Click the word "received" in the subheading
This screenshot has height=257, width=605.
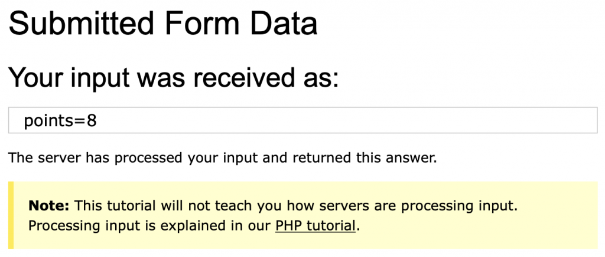241,78
